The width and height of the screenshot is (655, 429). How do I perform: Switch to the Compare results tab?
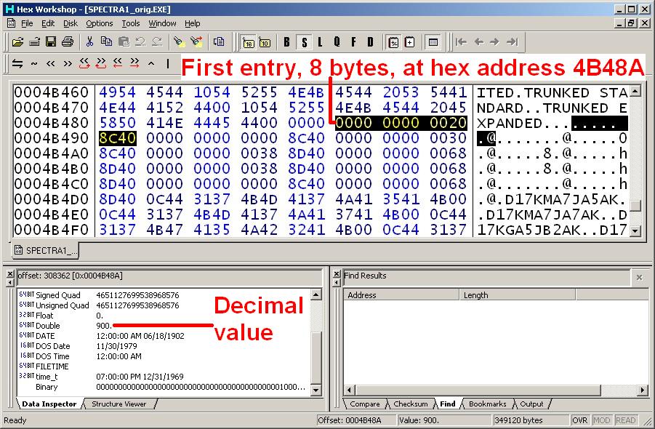(365, 404)
